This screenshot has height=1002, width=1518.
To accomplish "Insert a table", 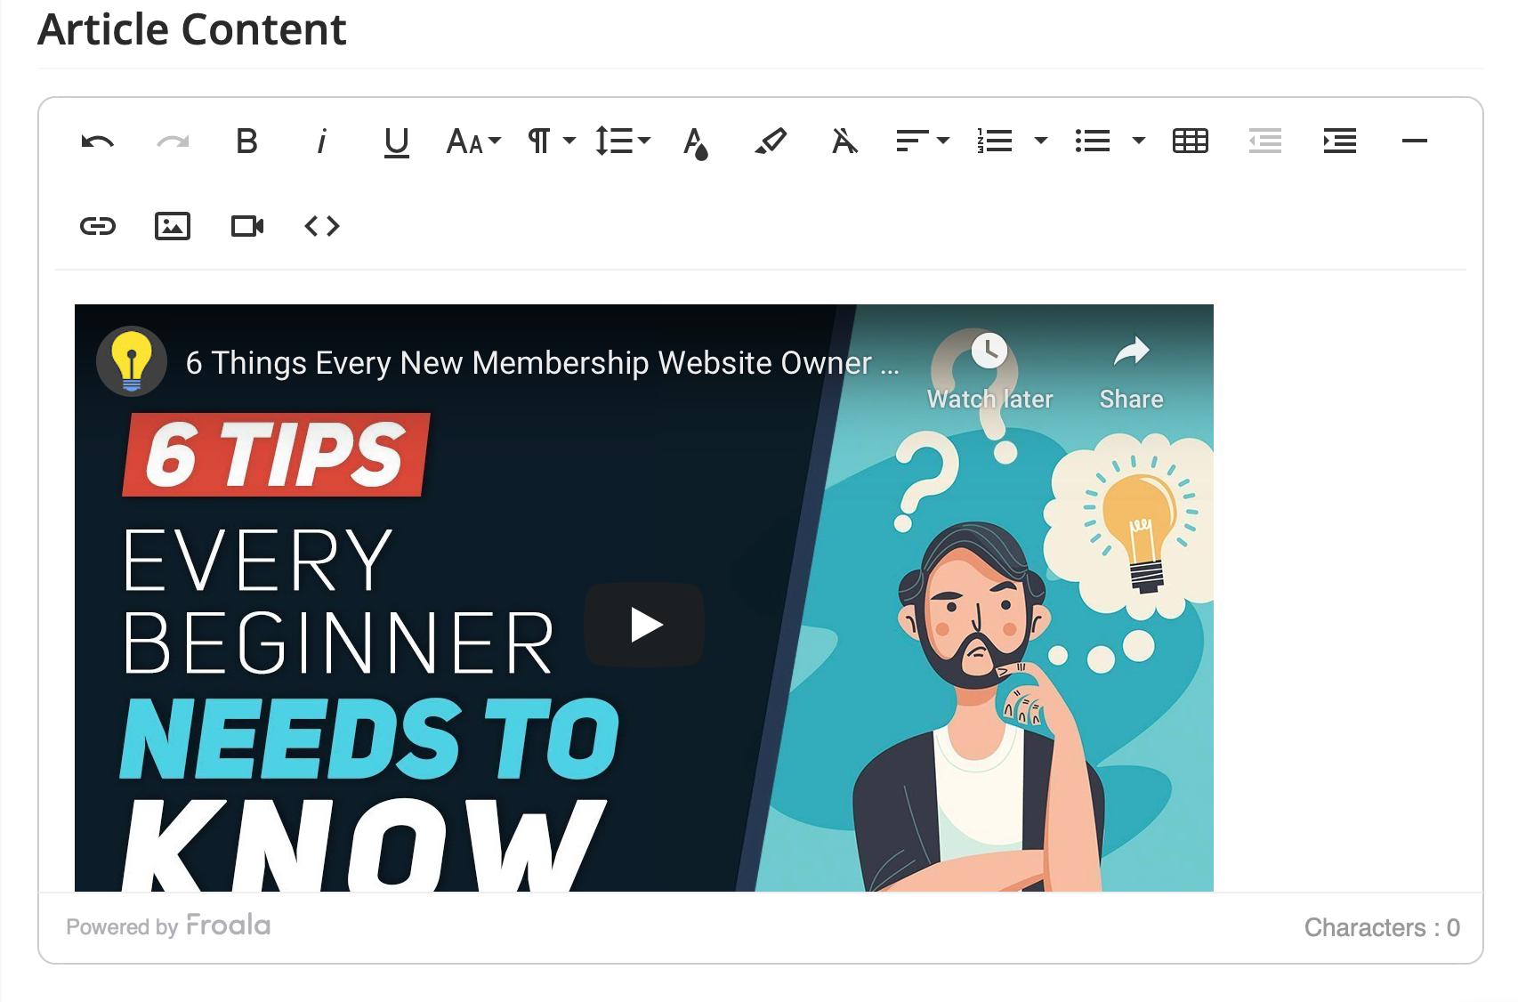I will pos(1190,141).
